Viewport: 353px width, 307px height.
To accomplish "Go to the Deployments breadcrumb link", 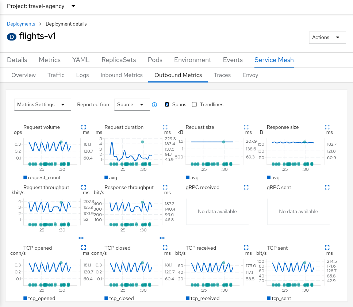I will point(21,24).
